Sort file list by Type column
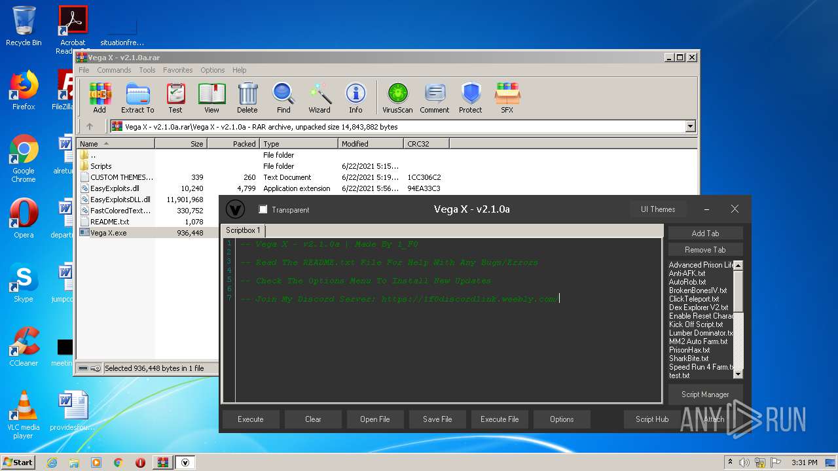Viewport: 838px width, 471px height. coord(299,143)
